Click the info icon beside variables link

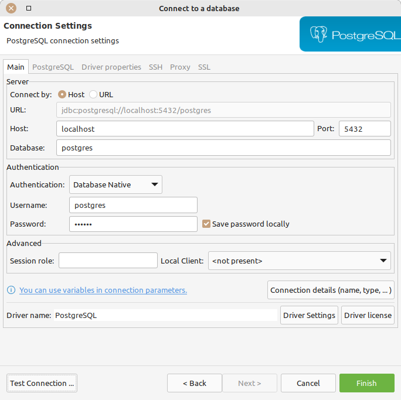point(11,290)
